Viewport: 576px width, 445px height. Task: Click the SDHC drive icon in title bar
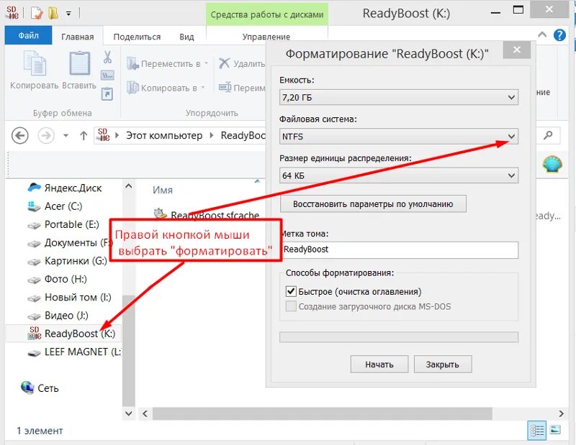[12, 13]
